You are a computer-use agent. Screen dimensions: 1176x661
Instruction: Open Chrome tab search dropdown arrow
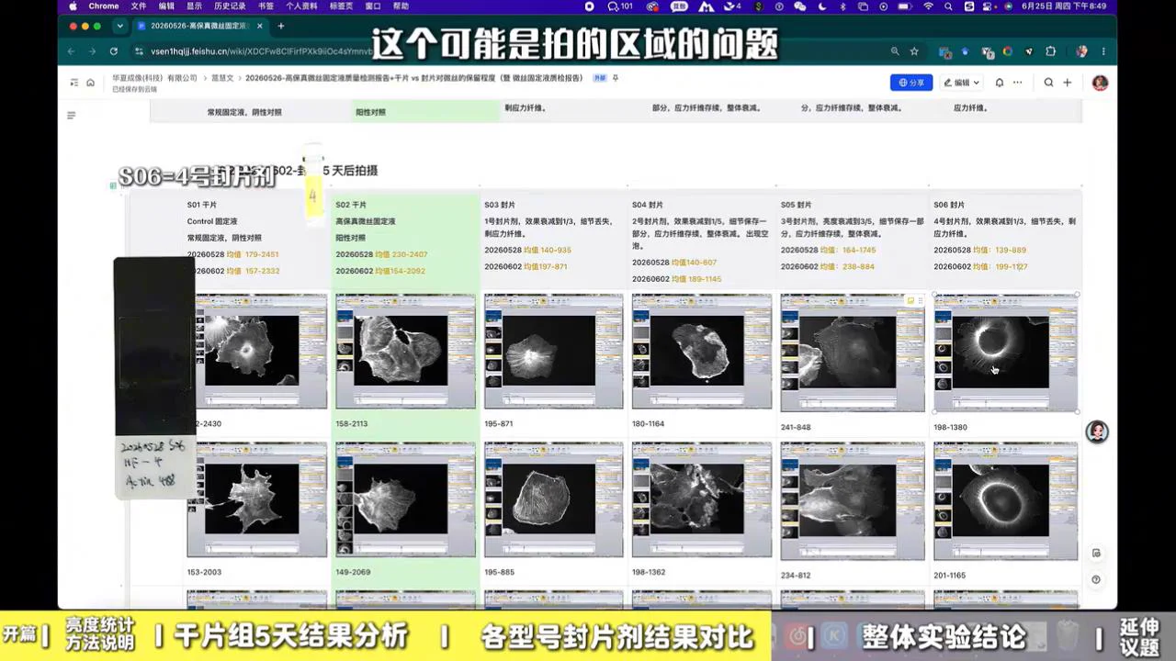pyautogui.click(x=119, y=26)
